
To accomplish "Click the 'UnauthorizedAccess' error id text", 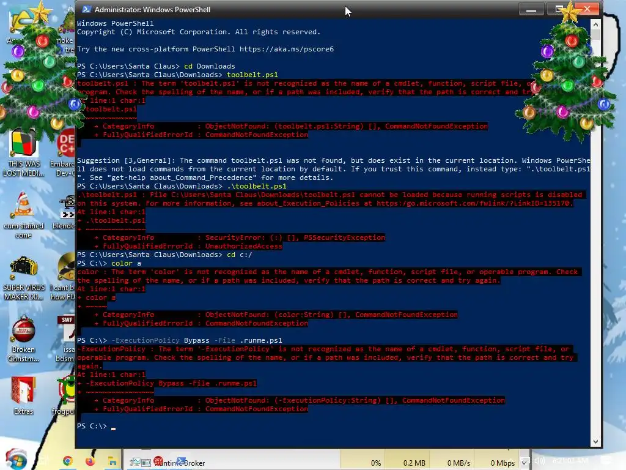I will (x=243, y=246).
